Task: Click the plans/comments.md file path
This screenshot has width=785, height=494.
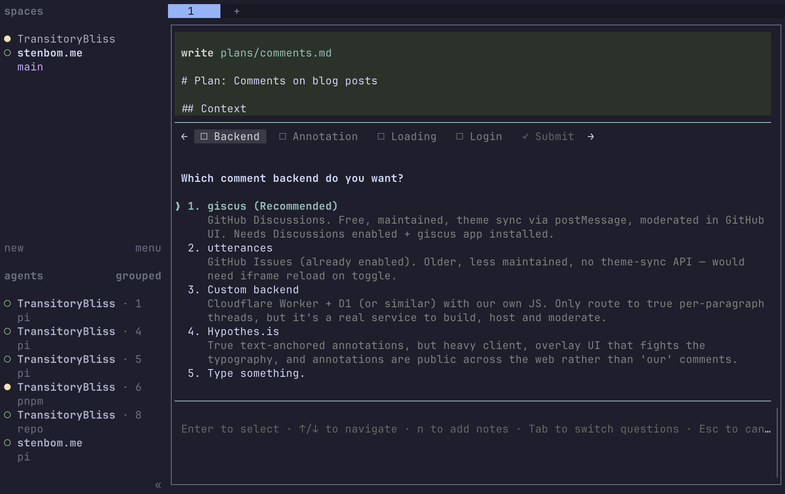Action: point(276,53)
